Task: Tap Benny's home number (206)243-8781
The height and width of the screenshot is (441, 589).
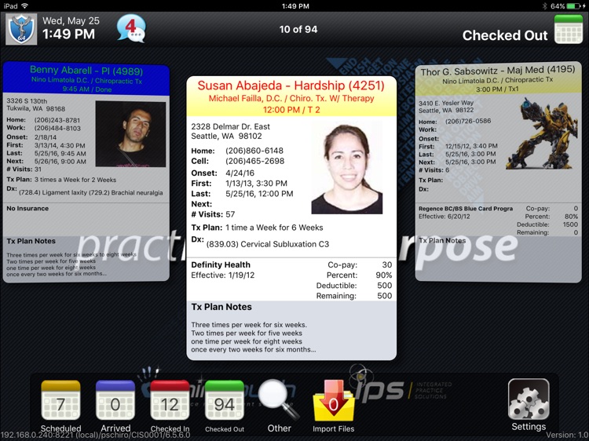Action: tap(57, 120)
